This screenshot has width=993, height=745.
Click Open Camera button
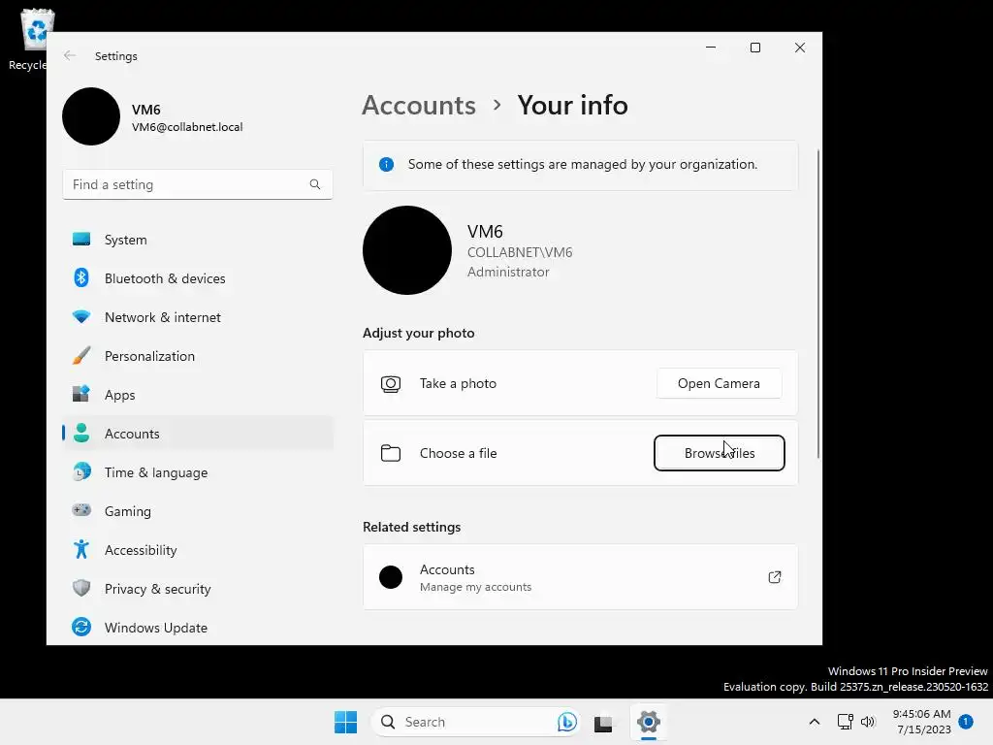[x=719, y=383]
